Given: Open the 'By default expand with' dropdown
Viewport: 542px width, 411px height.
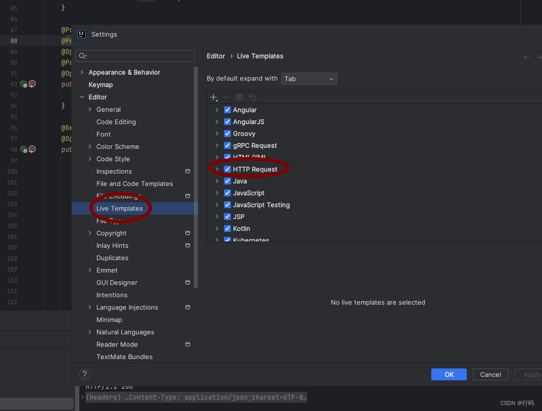Looking at the screenshot, I should pyautogui.click(x=309, y=79).
